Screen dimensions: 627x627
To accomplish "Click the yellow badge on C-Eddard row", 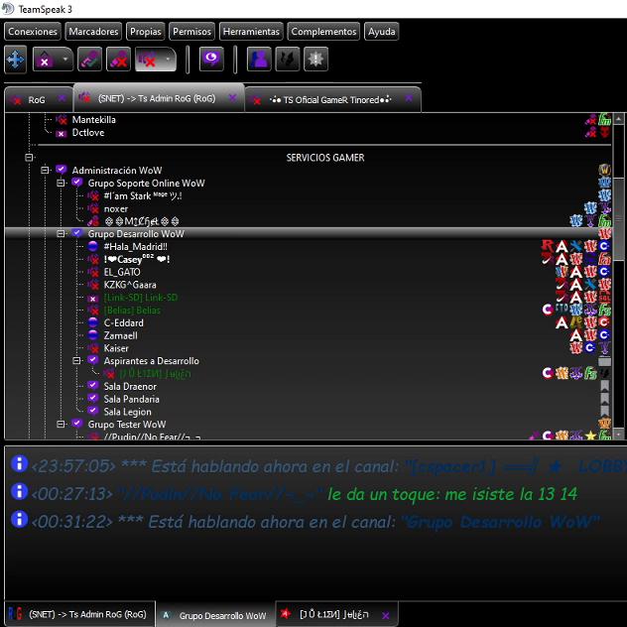I will click(576, 321).
